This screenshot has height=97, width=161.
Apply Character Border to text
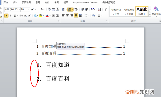pyautogui.click(x=58, y=9)
